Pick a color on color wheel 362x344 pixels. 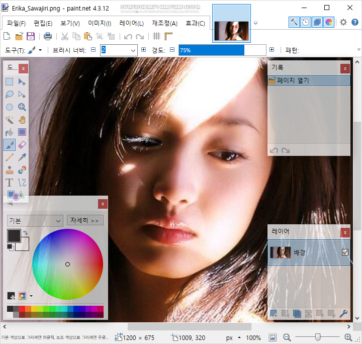[x=68, y=264]
